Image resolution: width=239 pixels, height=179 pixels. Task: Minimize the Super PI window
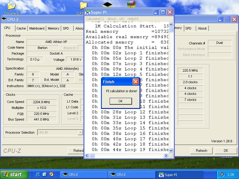click(156, 12)
